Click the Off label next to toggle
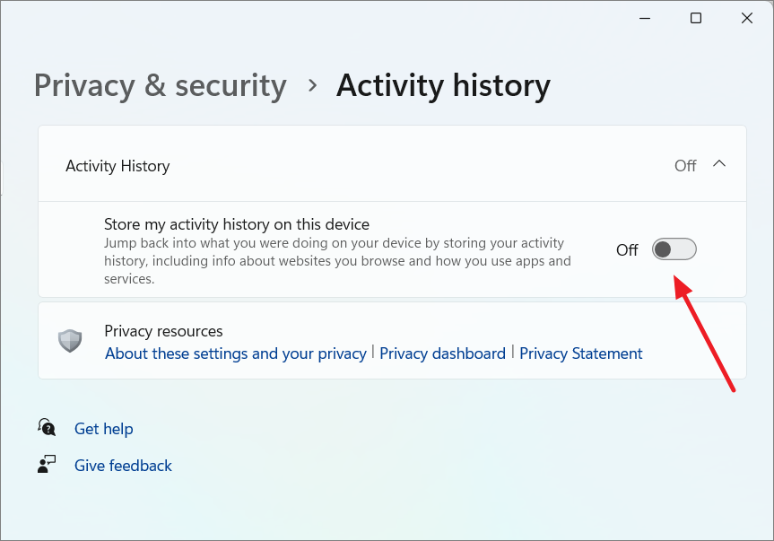 pos(627,249)
